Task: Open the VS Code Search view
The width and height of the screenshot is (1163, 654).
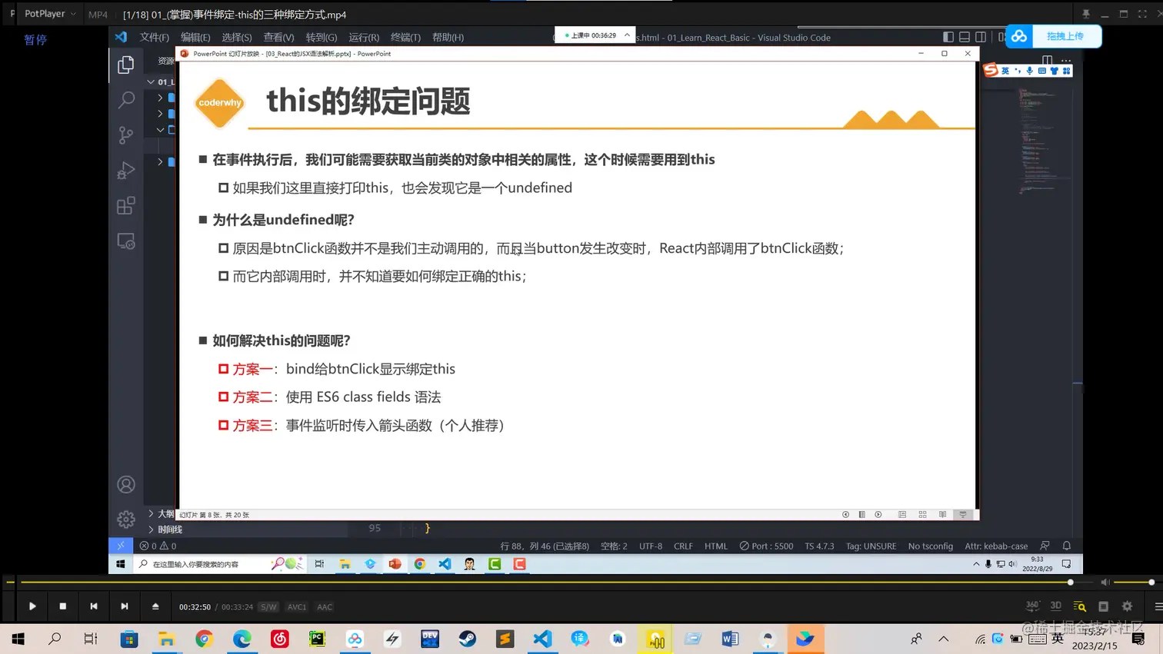Action: 126,100
